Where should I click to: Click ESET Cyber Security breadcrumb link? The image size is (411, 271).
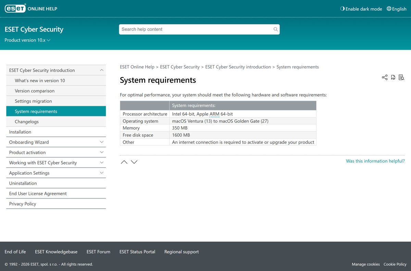[x=180, y=67]
